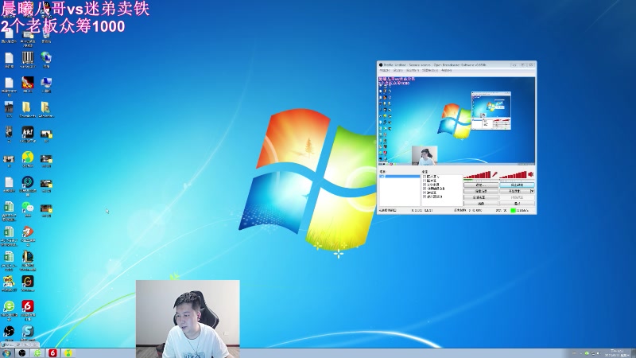Open the yellow cartoon character desktop shortcut
Image resolution: width=636 pixels, height=358 pixels.
click(x=9, y=282)
